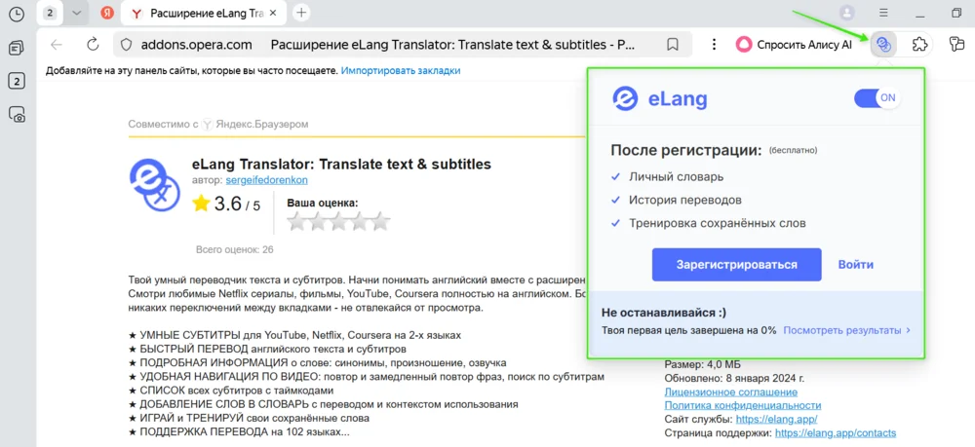Click the Translation history feature text
Image resolution: width=975 pixels, height=447 pixels.
[684, 200]
